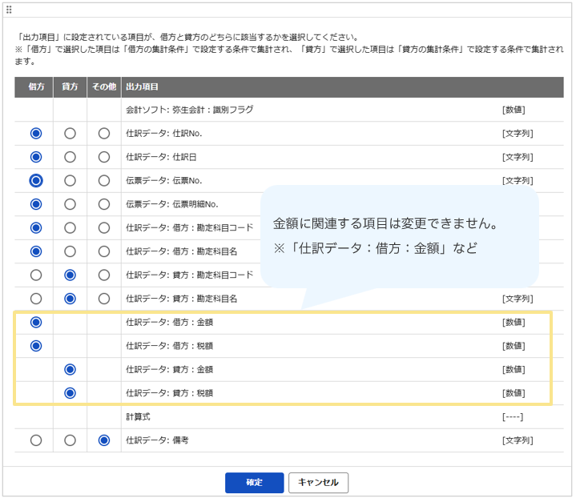This screenshot has height=498, width=576.
Task: Select 借方 radio for 借方:勘定科目コード row
Action: click(36, 228)
